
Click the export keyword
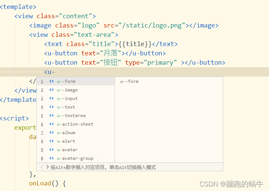tap(25, 127)
